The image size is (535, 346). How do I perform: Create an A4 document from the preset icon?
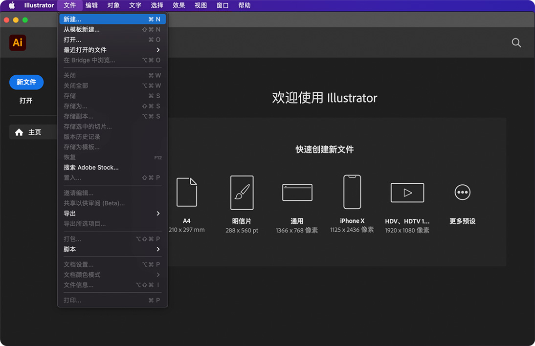click(187, 192)
